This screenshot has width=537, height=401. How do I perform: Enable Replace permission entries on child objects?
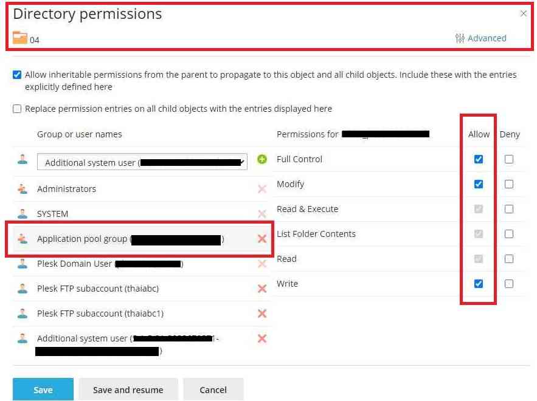pyautogui.click(x=17, y=109)
